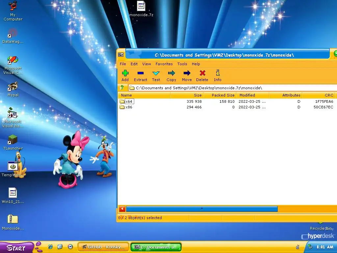
Task: Click the 8:01 AM taskbar clock
Action: [x=325, y=247]
